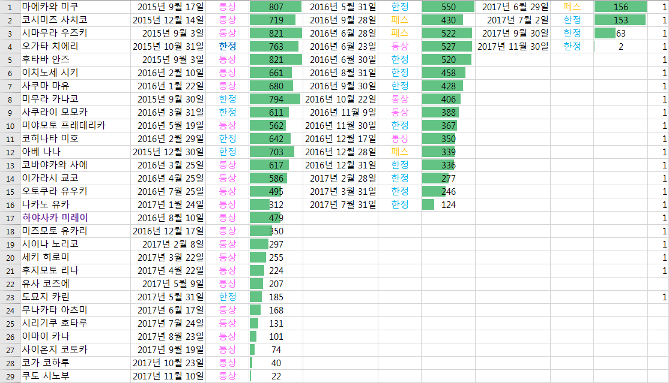Click the name cell 세키 히로미
Viewport: 669px width, 383px height.
[75, 258]
